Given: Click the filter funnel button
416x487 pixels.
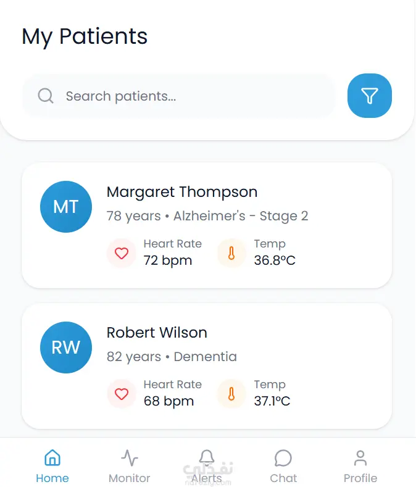Looking at the screenshot, I should pos(369,96).
